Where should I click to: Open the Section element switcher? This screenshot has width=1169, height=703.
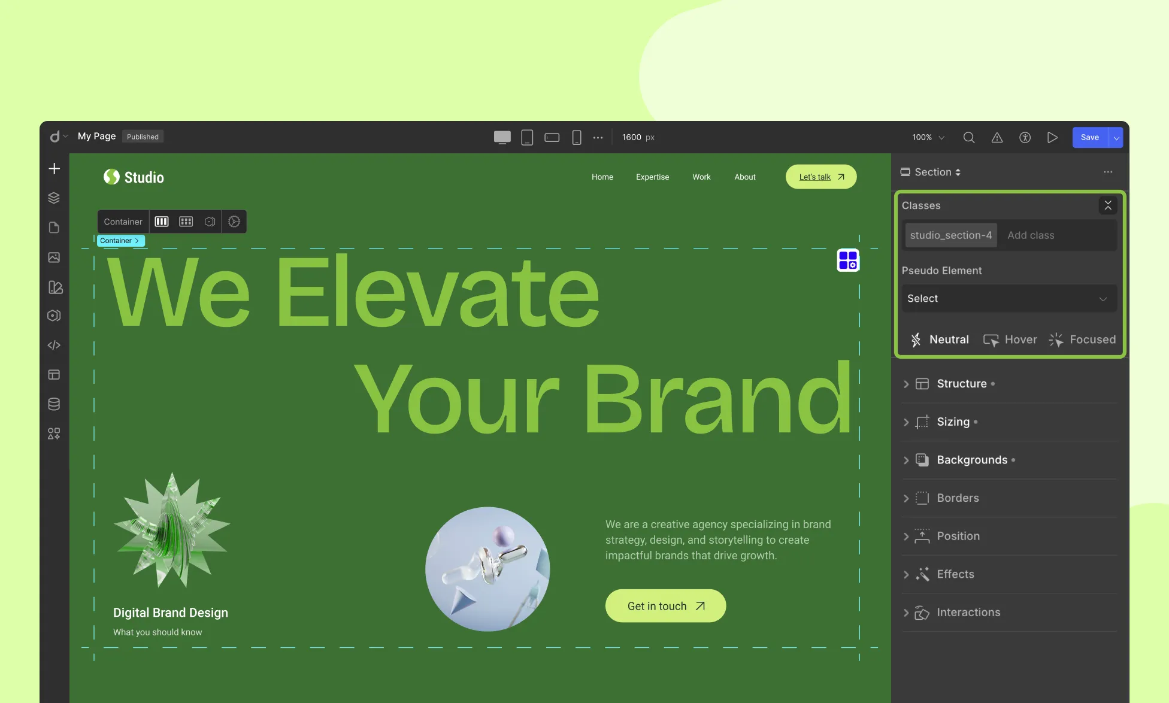(x=931, y=172)
